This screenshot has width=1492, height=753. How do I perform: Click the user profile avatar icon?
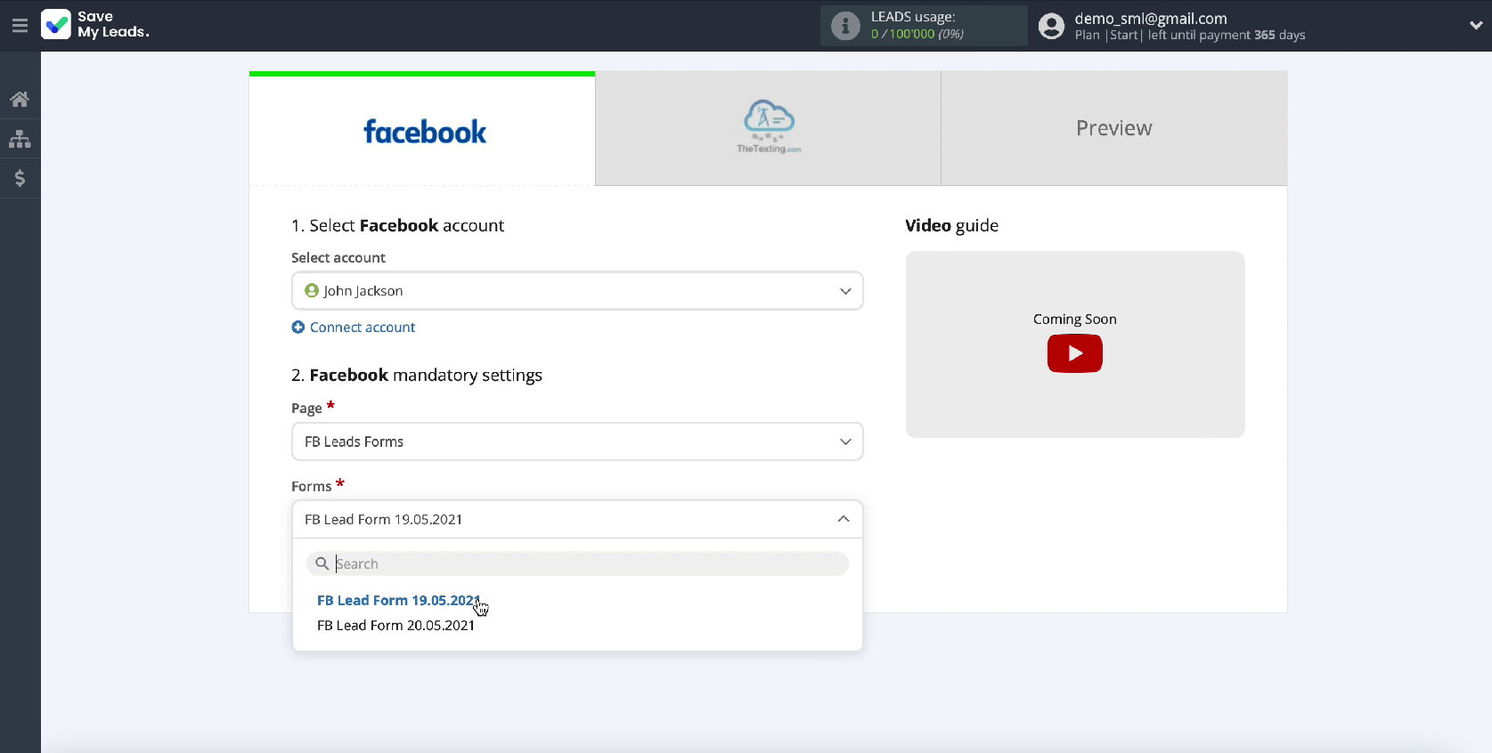(1051, 26)
